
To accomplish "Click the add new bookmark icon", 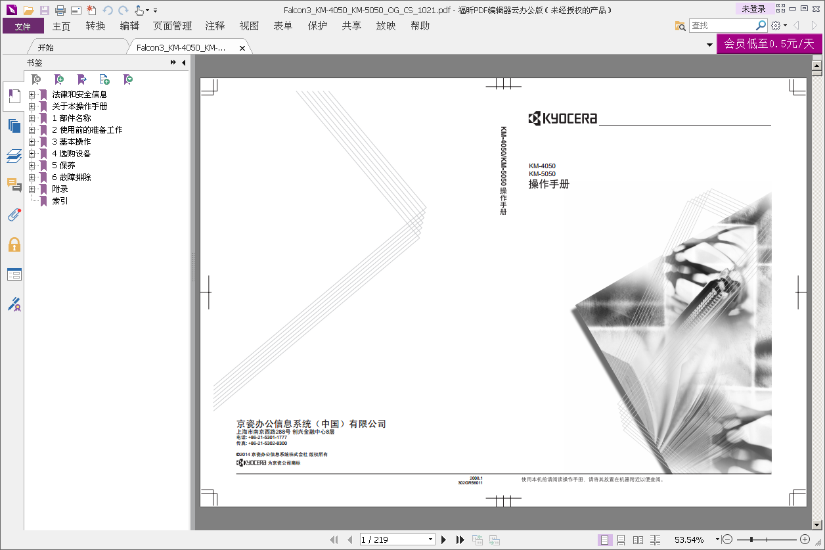I will coord(59,80).
